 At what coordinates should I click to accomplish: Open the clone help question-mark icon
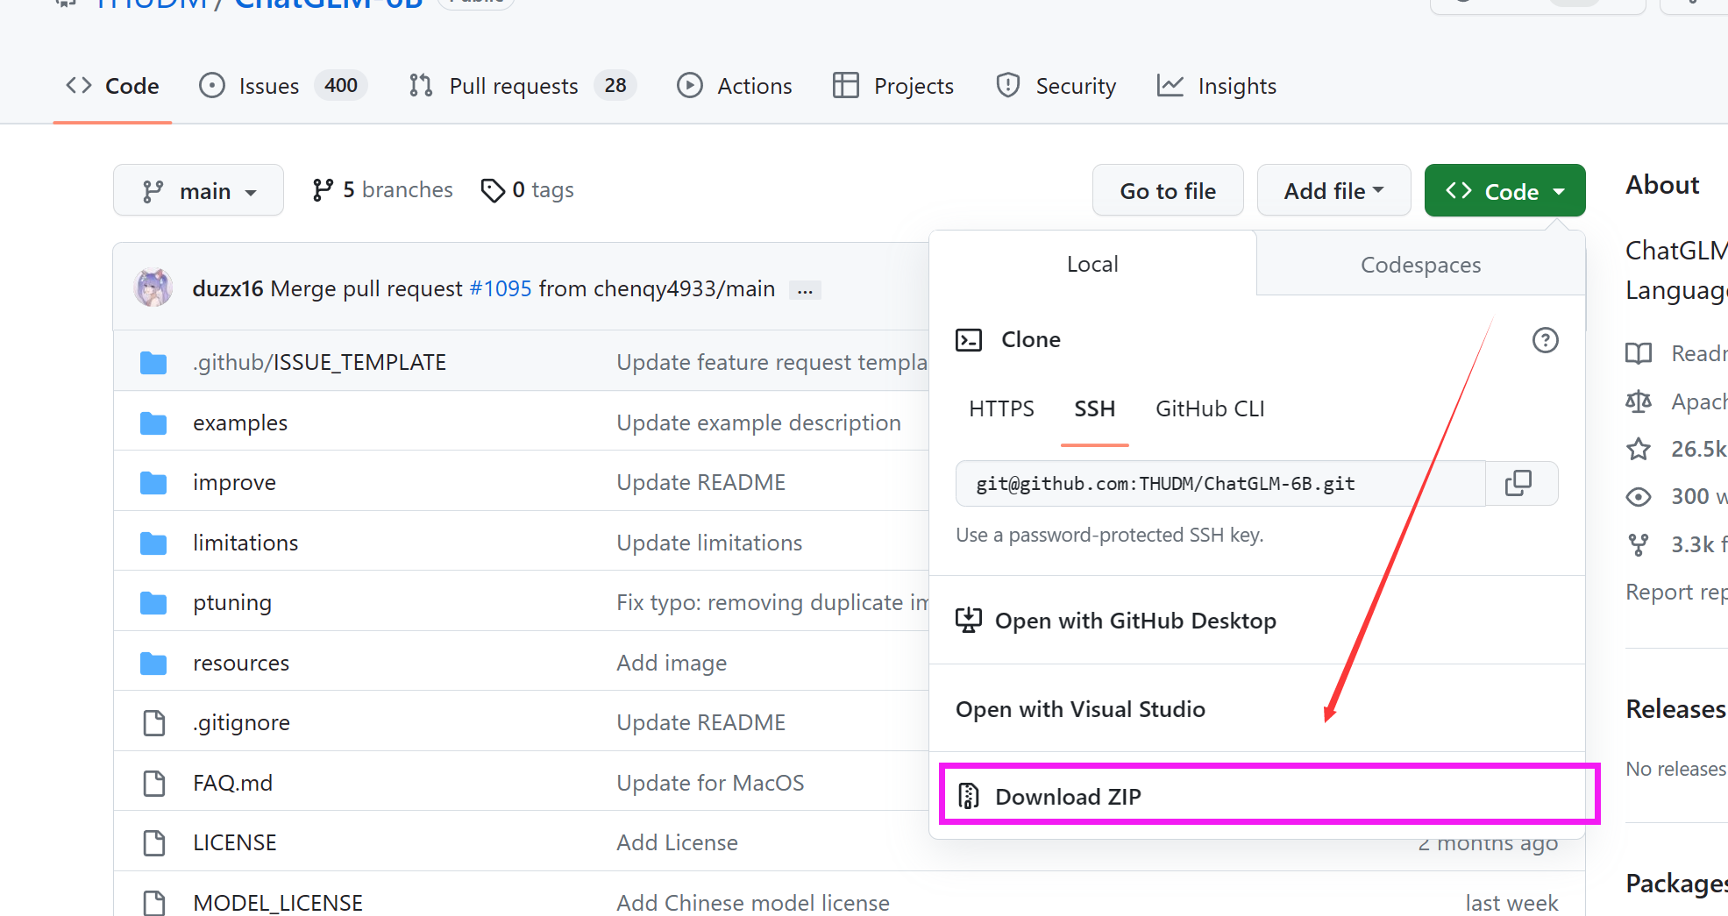pyautogui.click(x=1545, y=340)
